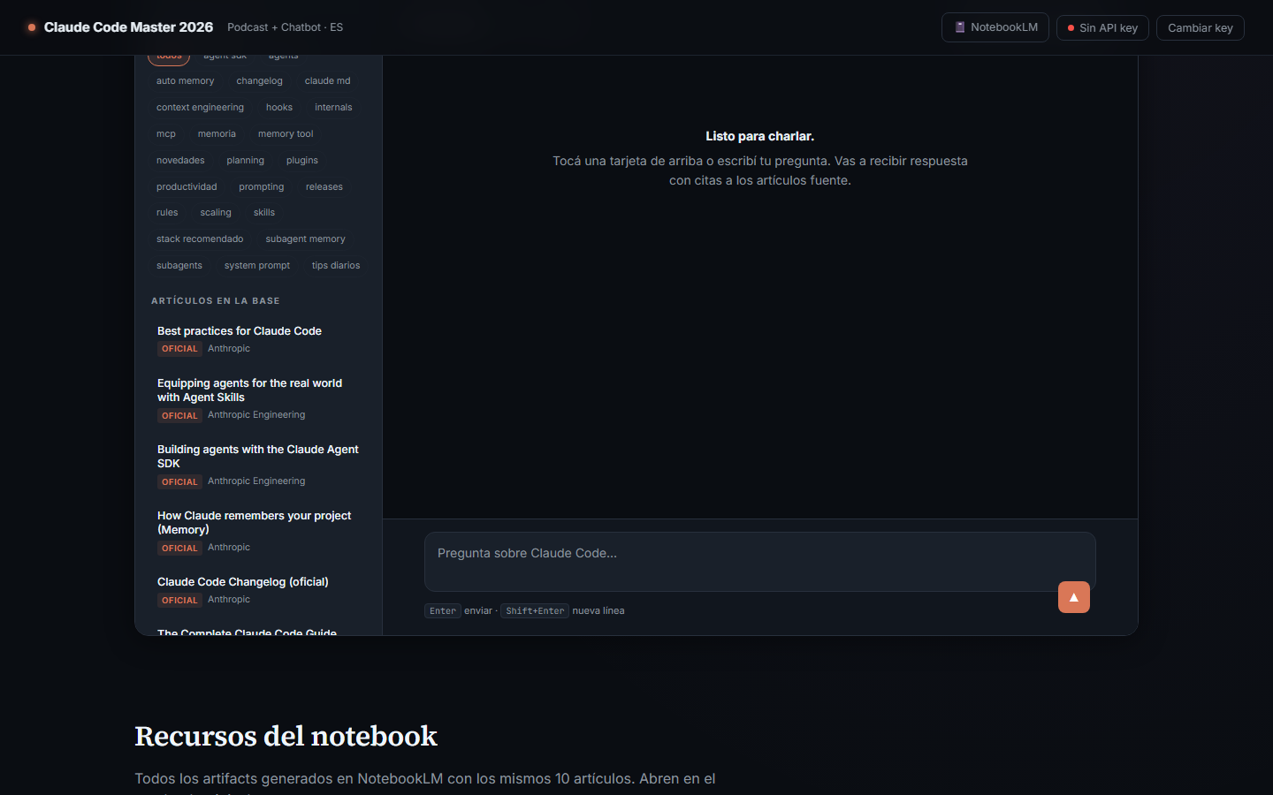Viewport: 1273px width, 795px height.
Task: Choose the prompting tag
Action: point(261,186)
